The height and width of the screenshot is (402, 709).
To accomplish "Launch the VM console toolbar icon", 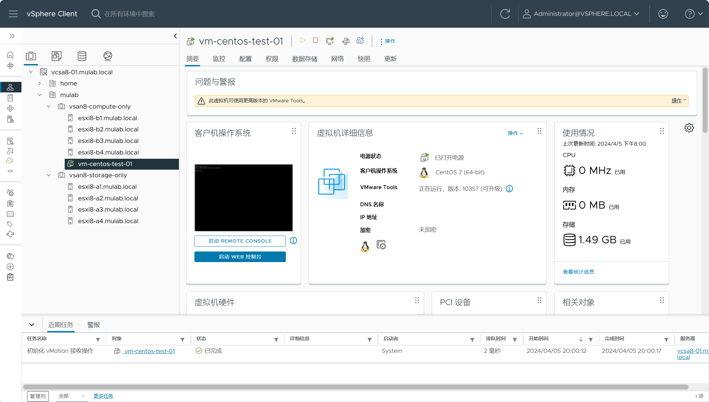I will (330, 41).
